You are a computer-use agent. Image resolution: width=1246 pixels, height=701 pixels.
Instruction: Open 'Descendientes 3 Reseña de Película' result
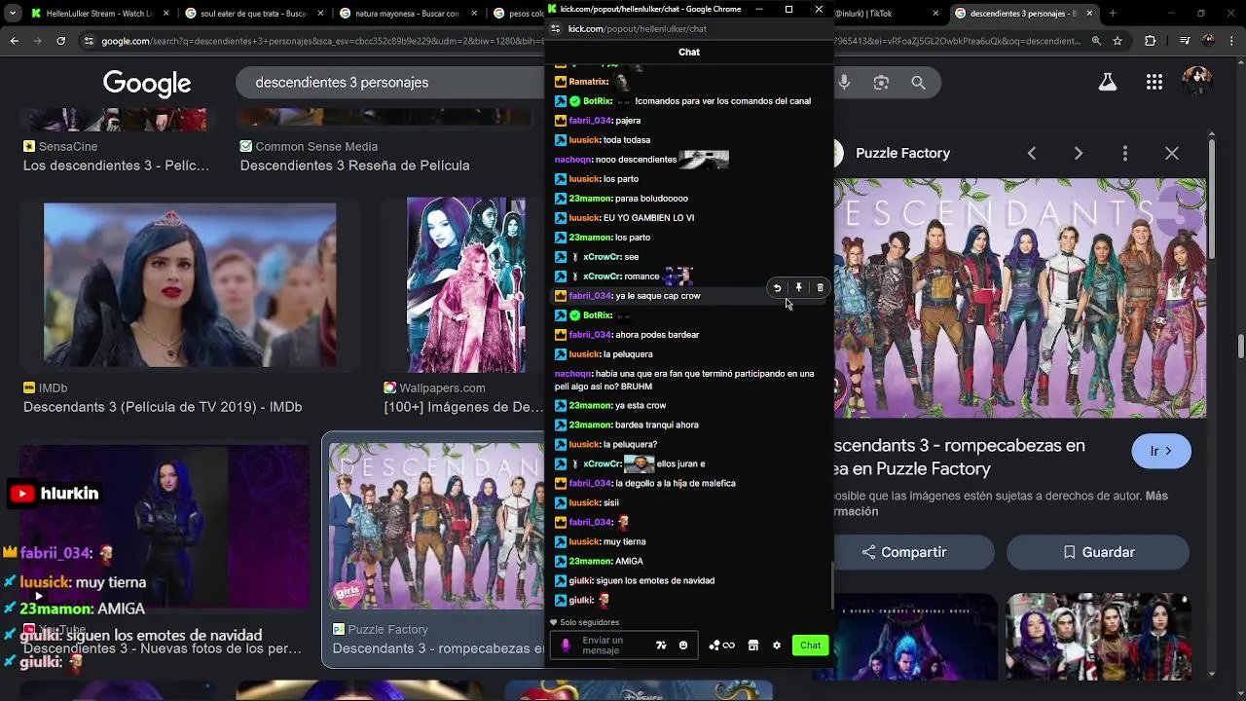[355, 166]
